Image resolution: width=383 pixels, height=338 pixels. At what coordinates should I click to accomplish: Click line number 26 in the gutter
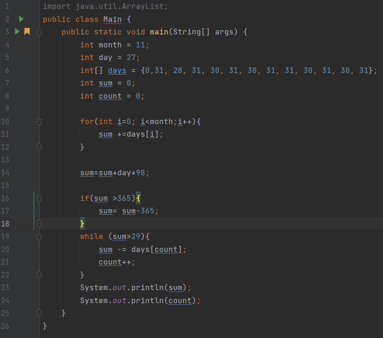[x=5, y=326]
